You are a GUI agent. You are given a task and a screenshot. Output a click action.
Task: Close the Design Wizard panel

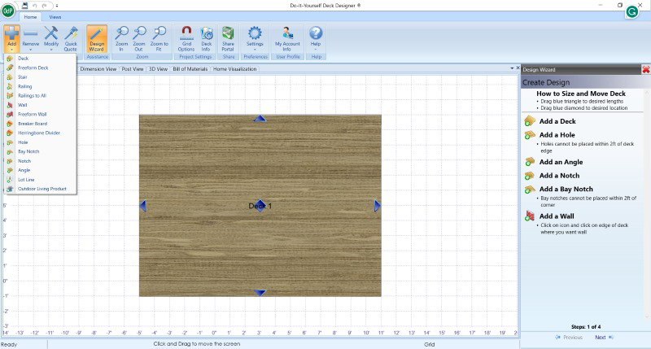pos(645,70)
